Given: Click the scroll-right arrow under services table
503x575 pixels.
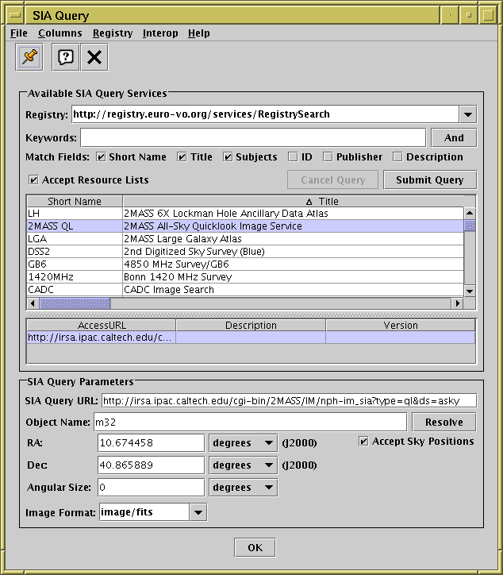Looking at the screenshot, I should (x=457, y=303).
